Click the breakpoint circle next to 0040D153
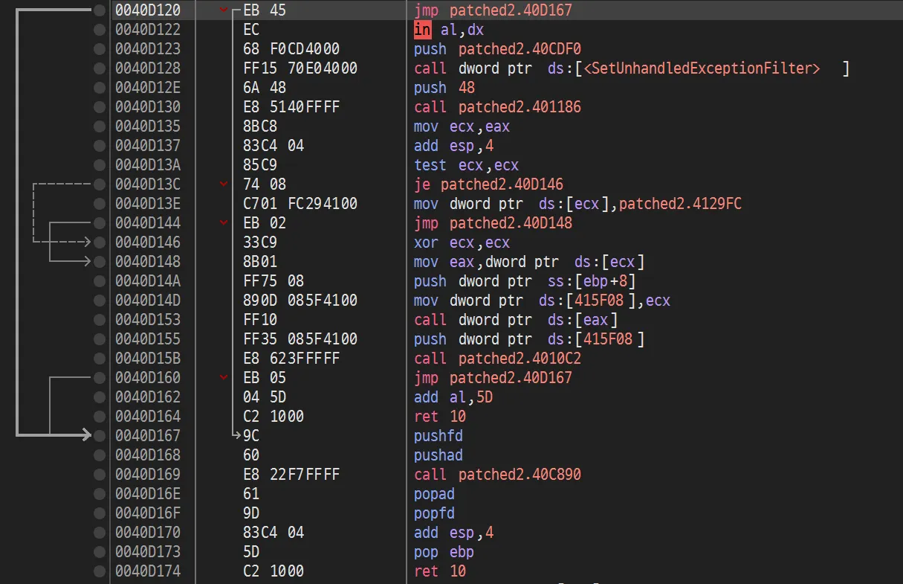This screenshot has height=584, width=903. tap(100, 320)
